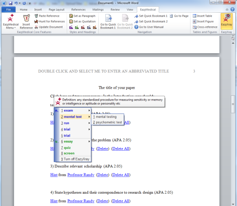237x206 pixels.
Task: Click the page header abbreviated title text
Action: coord(104,71)
